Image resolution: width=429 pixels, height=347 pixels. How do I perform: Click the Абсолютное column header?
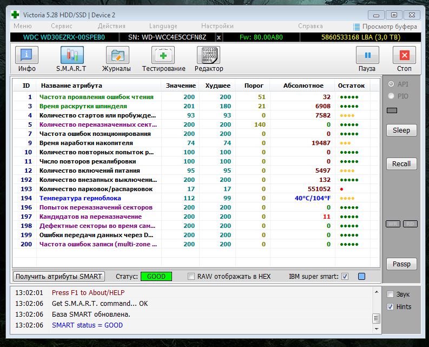tap(303, 86)
